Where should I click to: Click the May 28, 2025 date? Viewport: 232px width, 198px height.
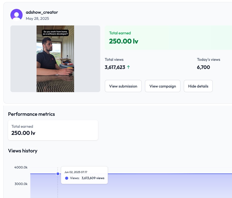click(x=37, y=19)
